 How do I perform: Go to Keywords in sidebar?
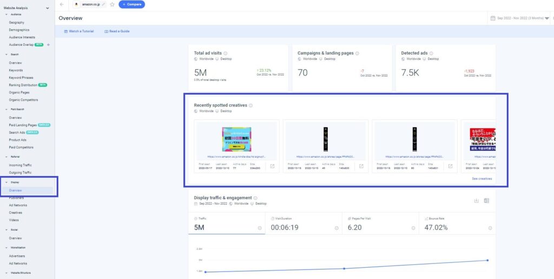click(x=16, y=71)
